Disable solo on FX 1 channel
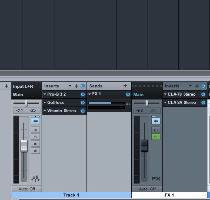 click(156, 137)
